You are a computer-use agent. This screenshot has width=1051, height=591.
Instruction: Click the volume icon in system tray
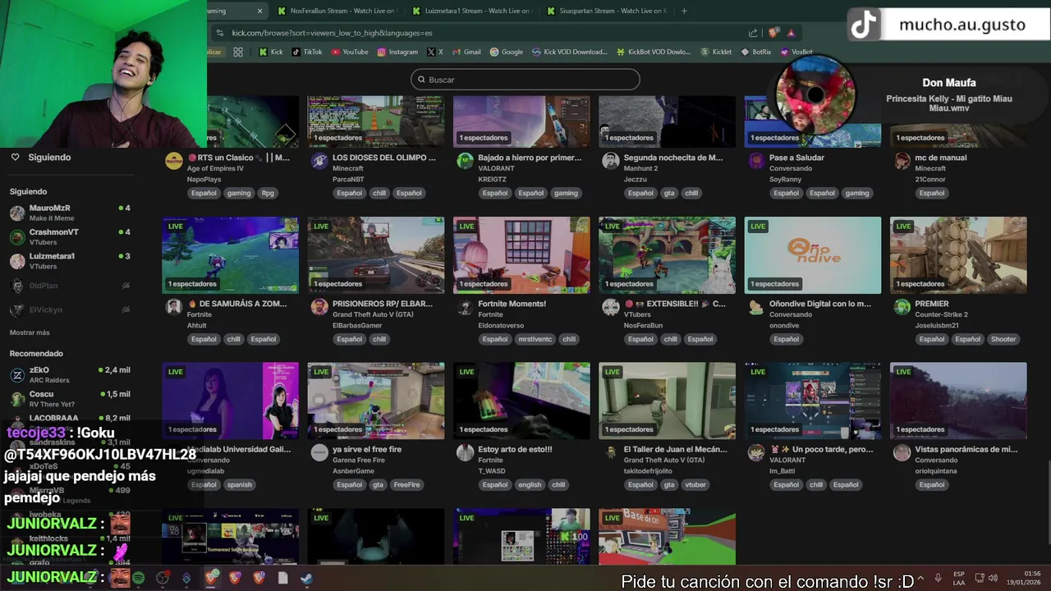pos(993,578)
